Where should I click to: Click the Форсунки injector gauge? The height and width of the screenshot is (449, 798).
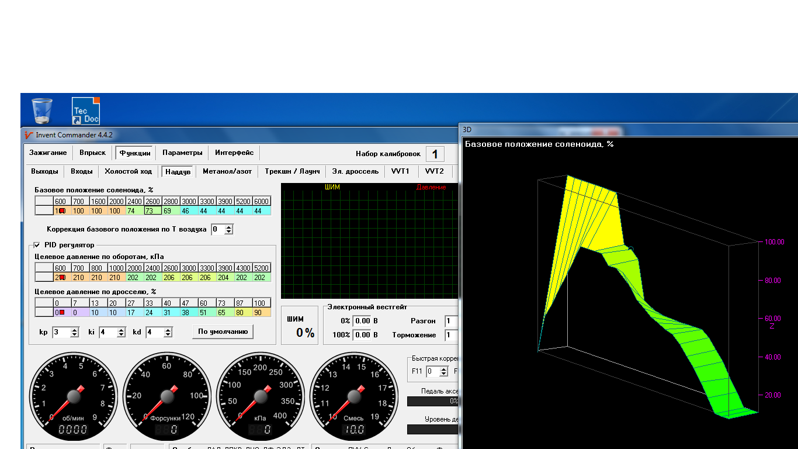tap(168, 396)
